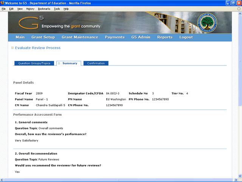Click the small icon on Summary tab
This screenshot has width=242, height=182.
click(x=59, y=63)
